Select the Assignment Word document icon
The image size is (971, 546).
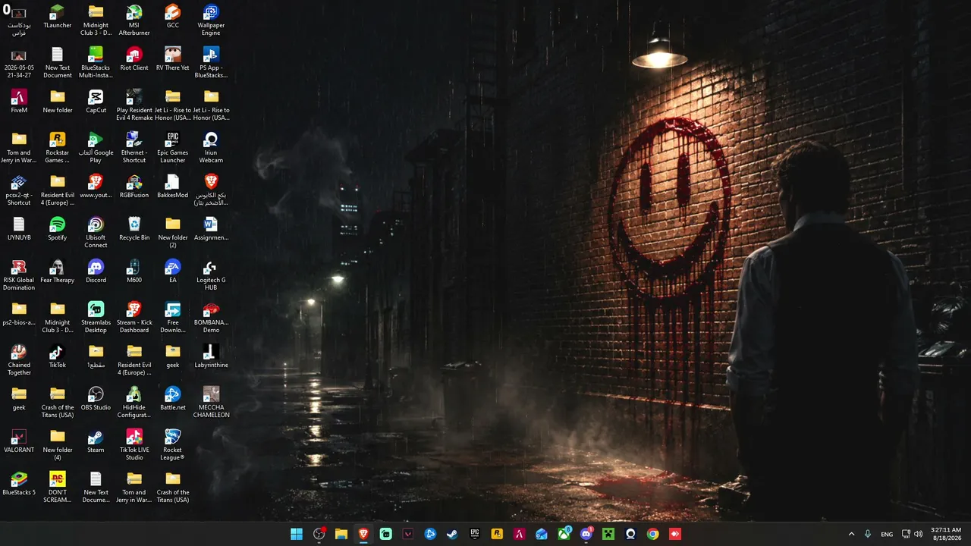211,229
